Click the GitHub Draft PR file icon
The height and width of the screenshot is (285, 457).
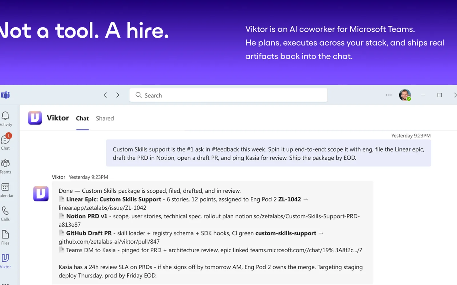click(61, 233)
